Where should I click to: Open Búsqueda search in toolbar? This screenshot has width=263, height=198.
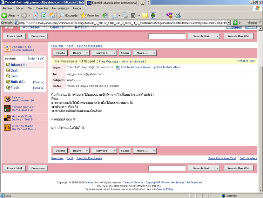coord(68,15)
